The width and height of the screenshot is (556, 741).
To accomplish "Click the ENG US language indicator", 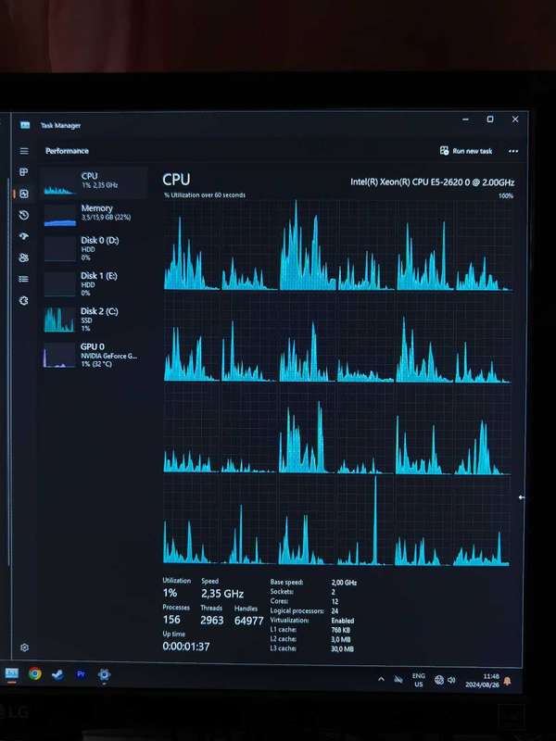I will 419,680.
